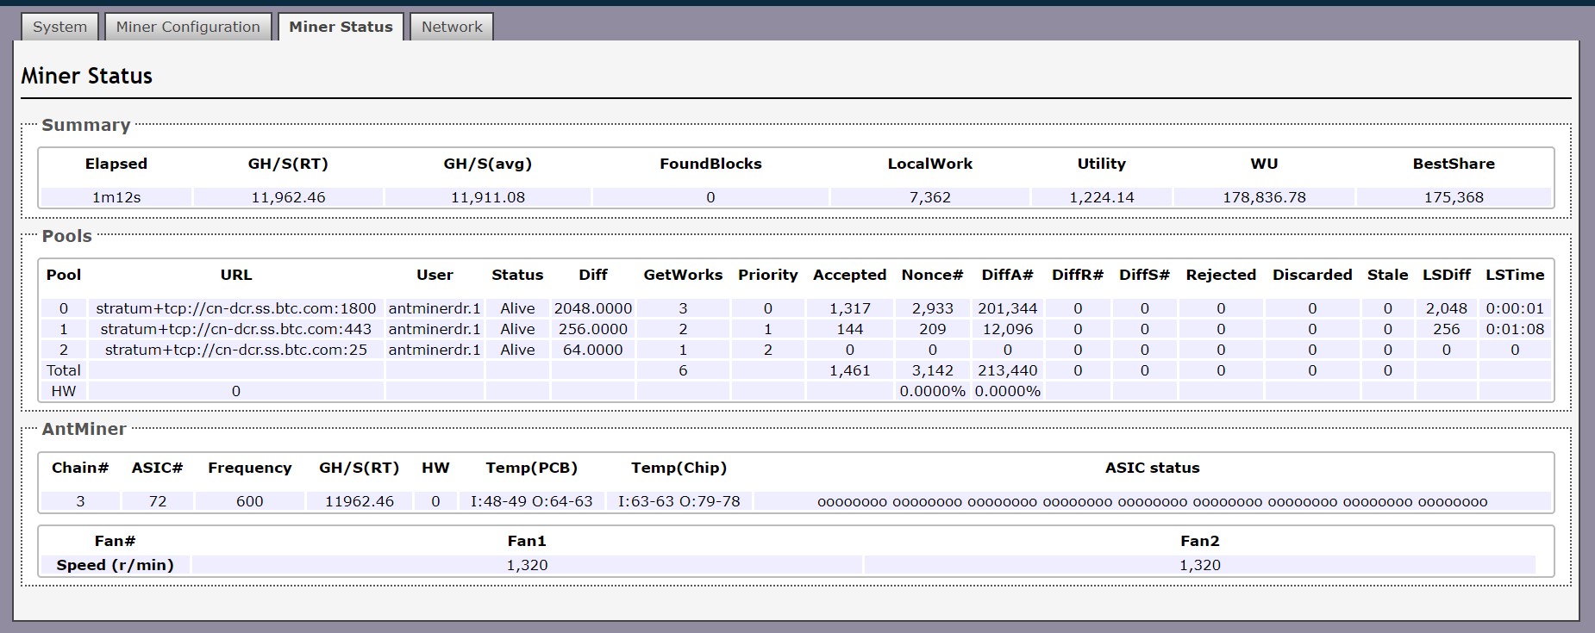This screenshot has width=1595, height=633.
Task: Click Utility value 1,224.14
Action: pos(1102,197)
